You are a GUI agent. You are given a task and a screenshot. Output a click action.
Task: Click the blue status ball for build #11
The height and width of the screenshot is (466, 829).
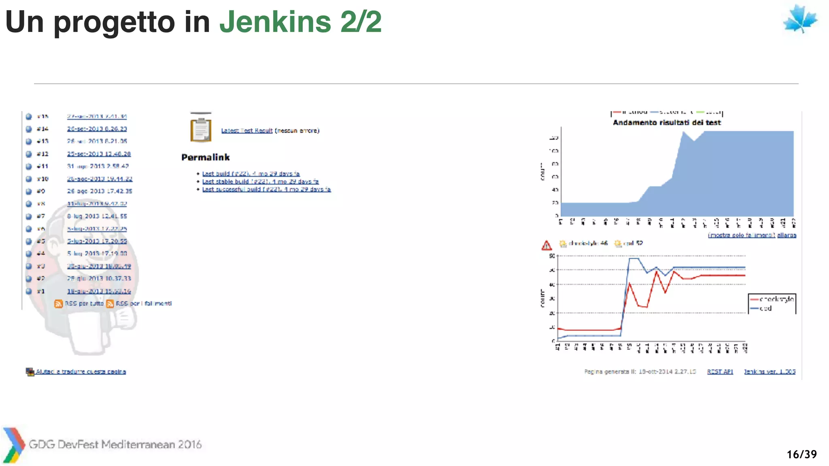pos(29,166)
